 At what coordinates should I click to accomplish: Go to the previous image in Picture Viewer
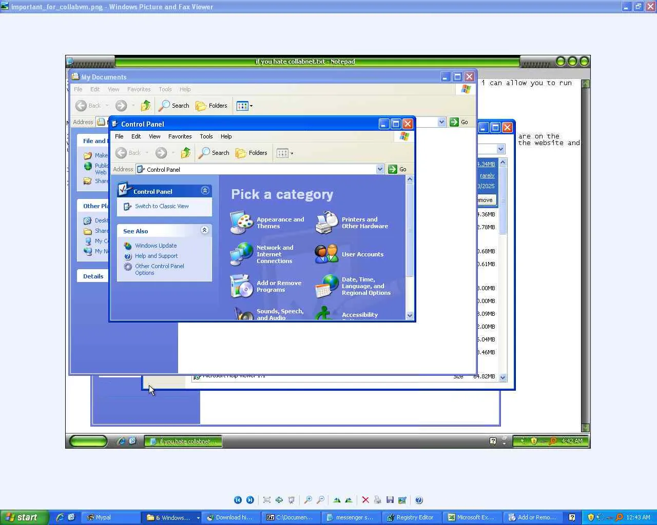click(238, 500)
